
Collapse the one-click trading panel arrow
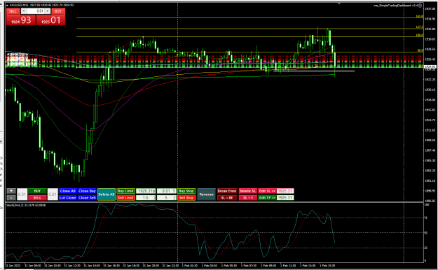point(7,6)
